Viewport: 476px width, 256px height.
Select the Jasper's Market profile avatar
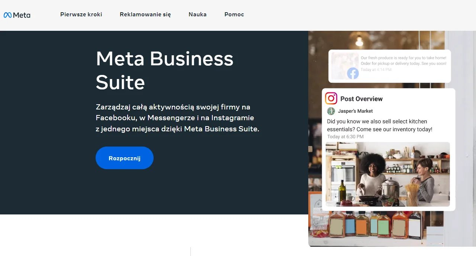(x=331, y=111)
